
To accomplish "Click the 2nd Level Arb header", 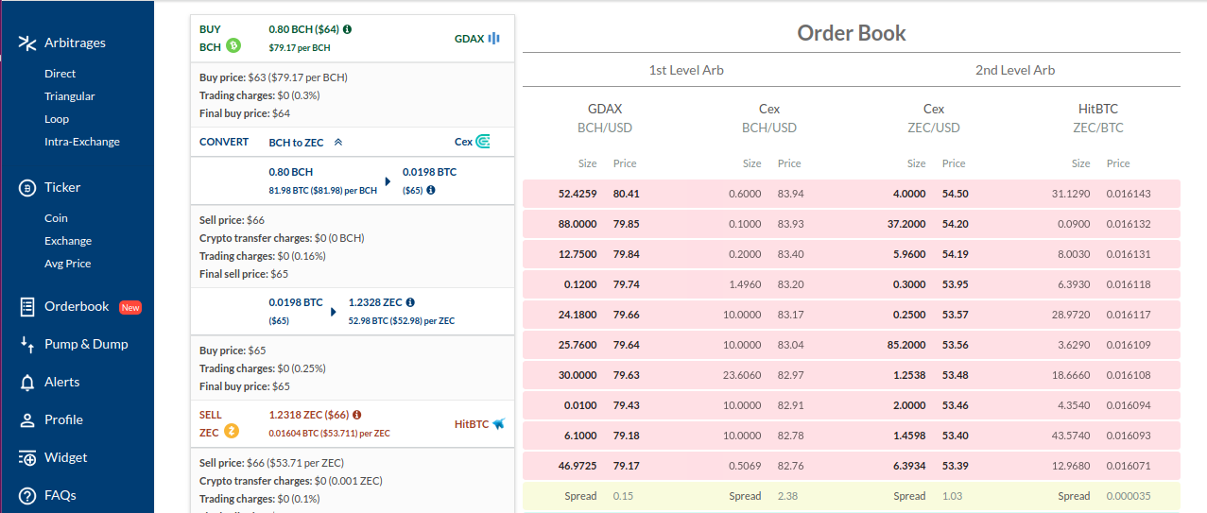I will coord(1015,70).
